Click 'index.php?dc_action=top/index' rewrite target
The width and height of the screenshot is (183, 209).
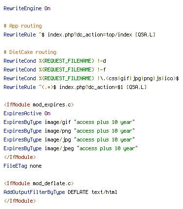(x=90, y=35)
